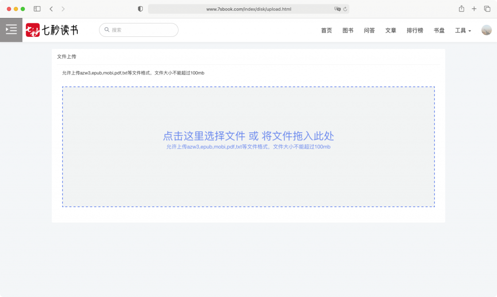Click the search magnifier icon
Screen dimensions: 497x297
pyautogui.click(x=107, y=30)
